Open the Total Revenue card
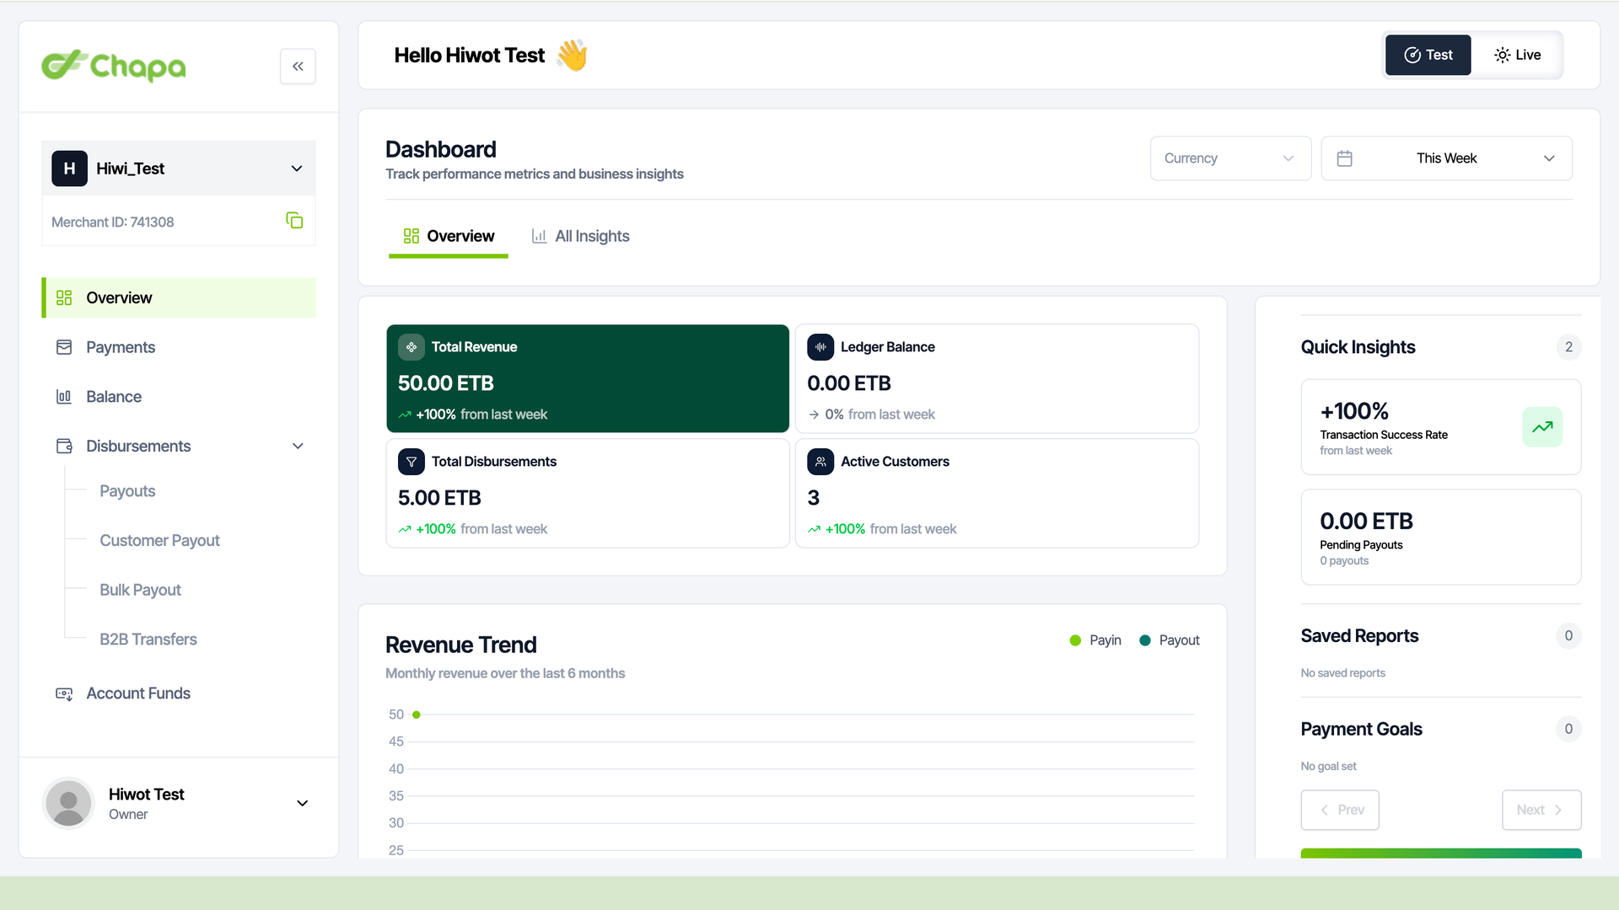Image resolution: width=1619 pixels, height=910 pixels. [588, 378]
